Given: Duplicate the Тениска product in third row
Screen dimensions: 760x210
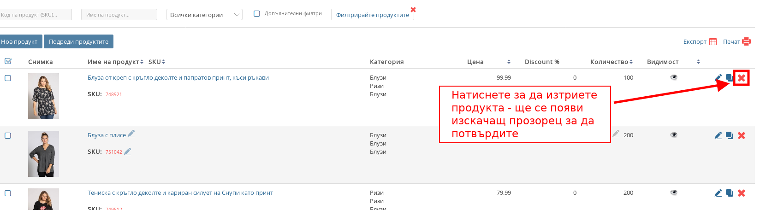Looking at the screenshot, I should [x=730, y=193].
